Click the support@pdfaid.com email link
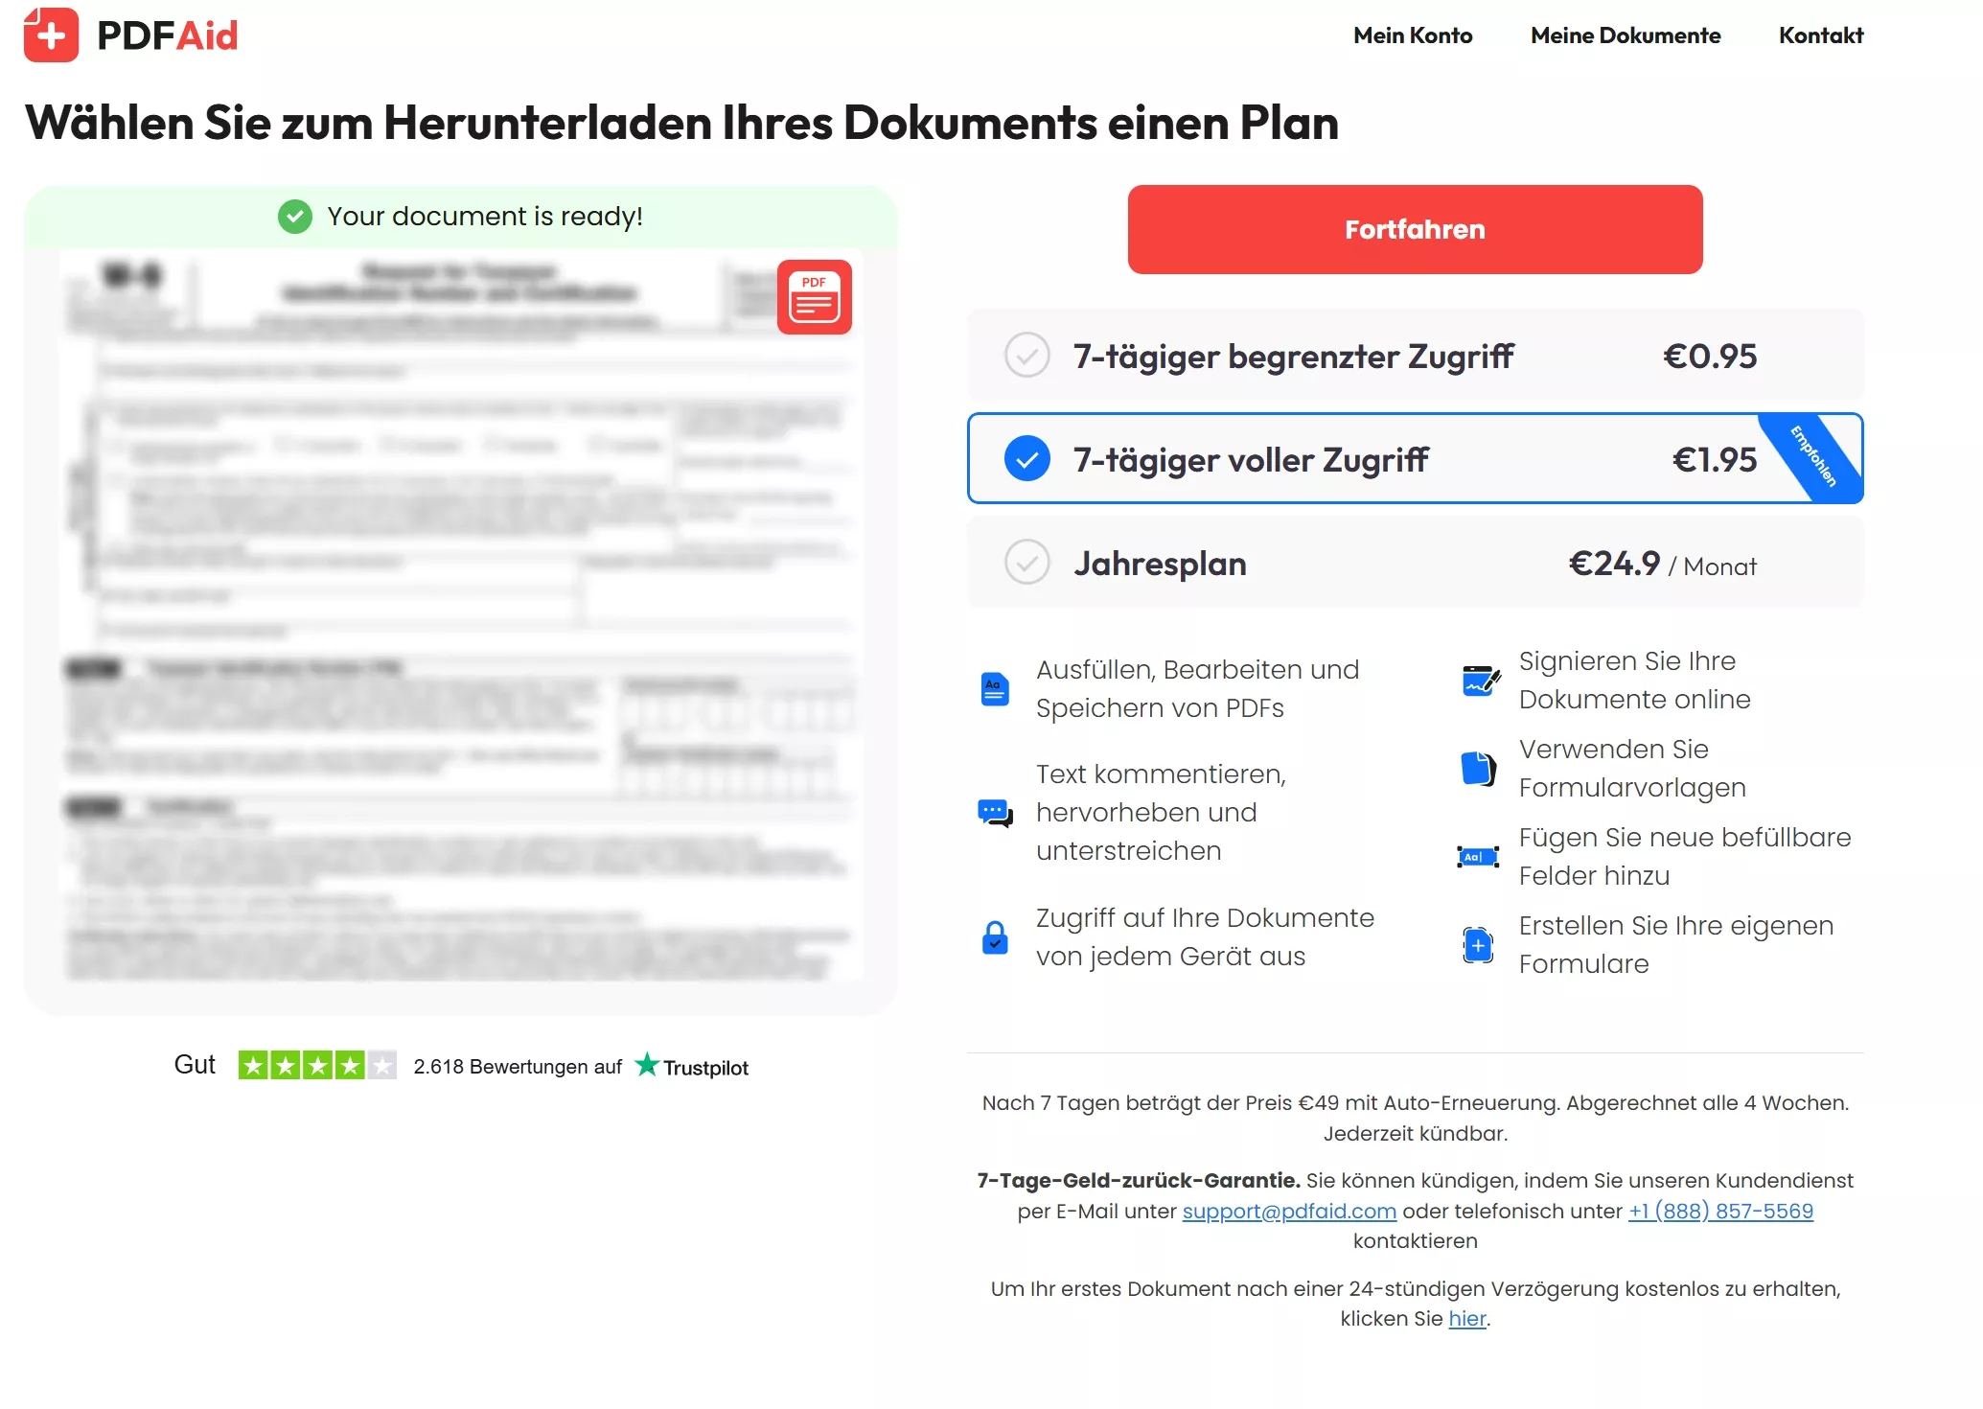Screen dimensions: 1983x1409 [1288, 1211]
